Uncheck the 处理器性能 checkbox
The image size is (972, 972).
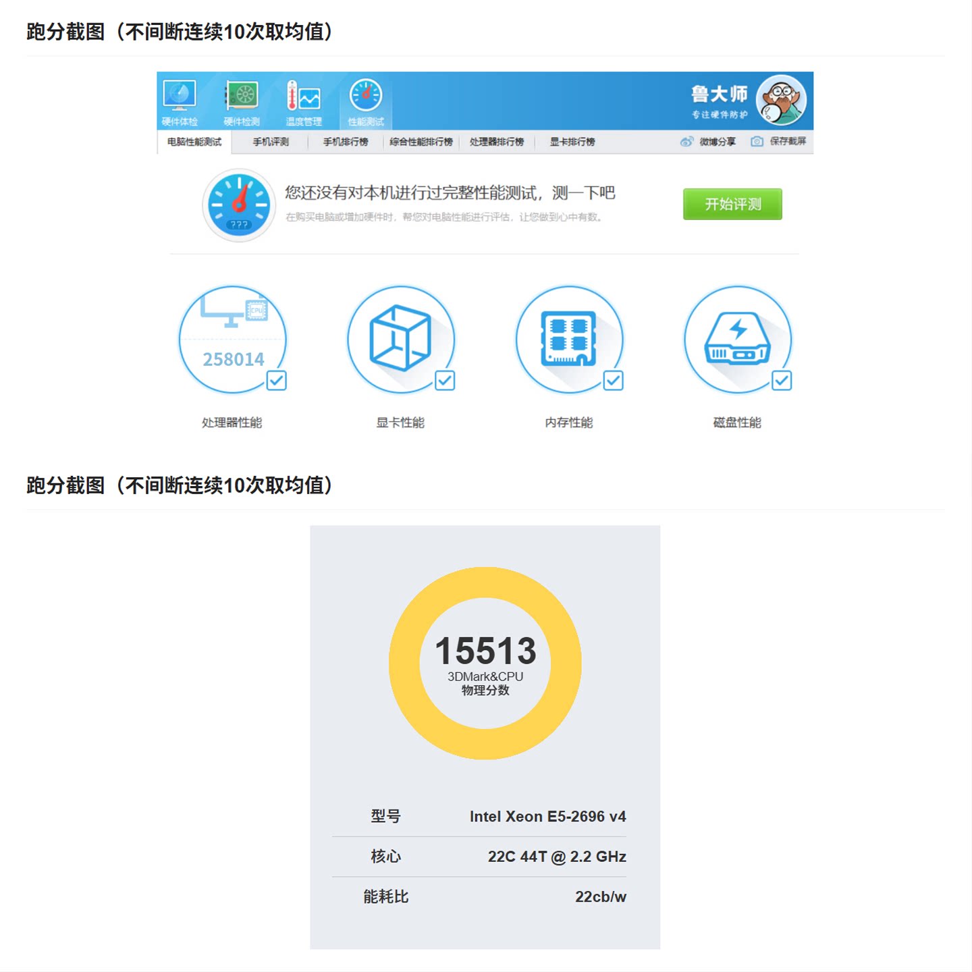(x=276, y=381)
